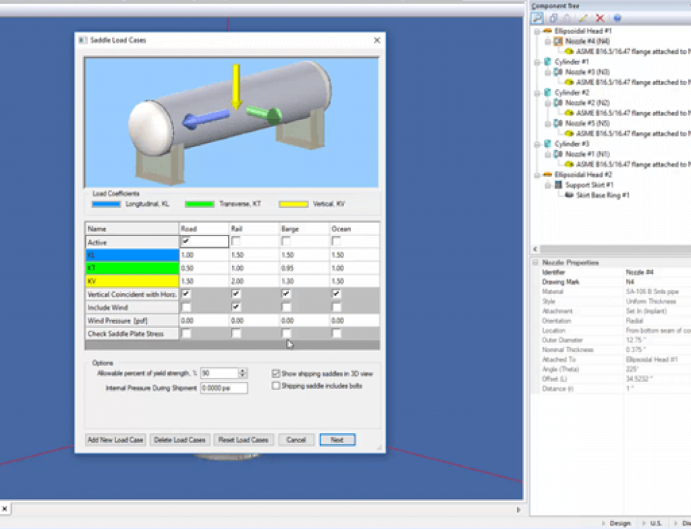The image size is (691, 529).
Task: Open help via the blue question mark icon
Action: click(x=617, y=18)
